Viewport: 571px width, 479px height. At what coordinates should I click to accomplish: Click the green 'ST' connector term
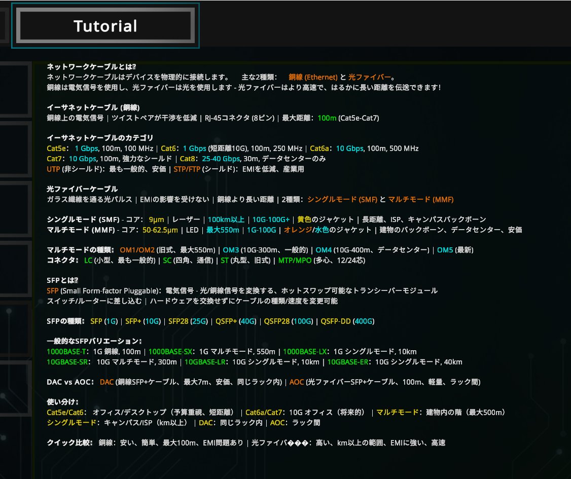coord(225,260)
